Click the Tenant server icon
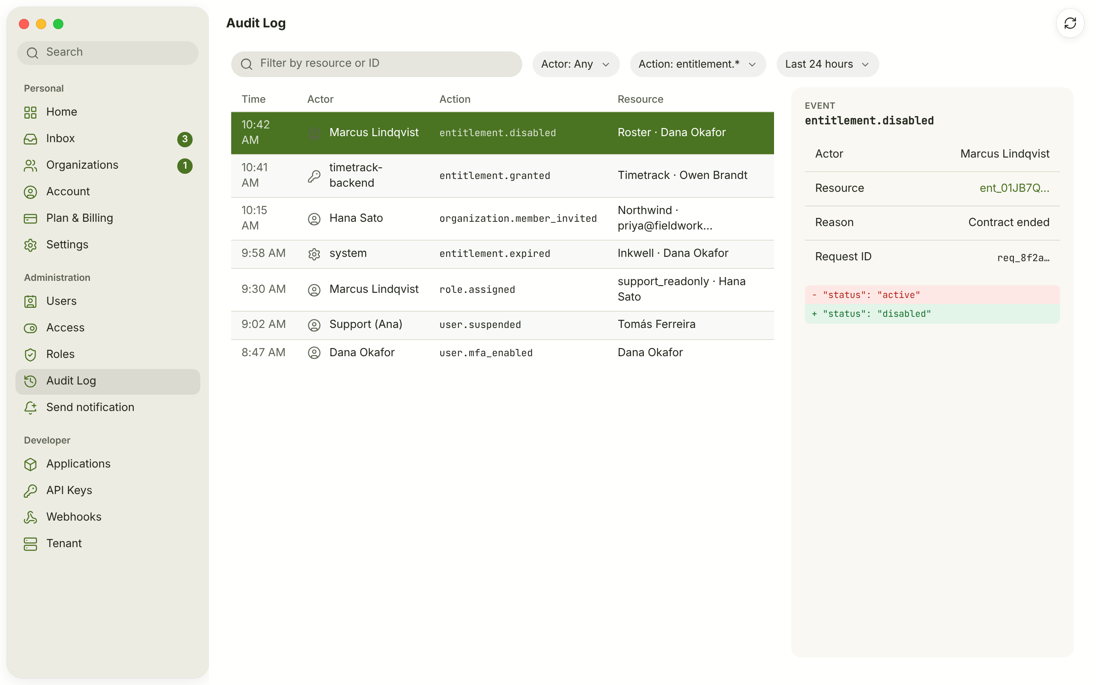This screenshot has height=685, width=1096. [30, 544]
